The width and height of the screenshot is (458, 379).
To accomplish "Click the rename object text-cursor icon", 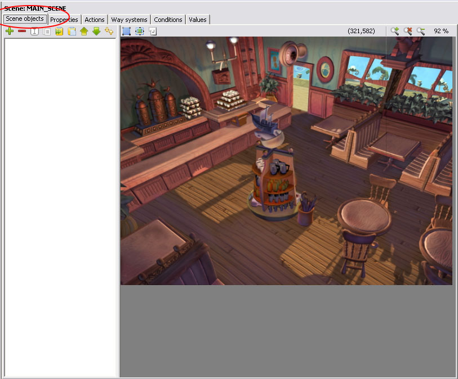I will (x=34, y=31).
